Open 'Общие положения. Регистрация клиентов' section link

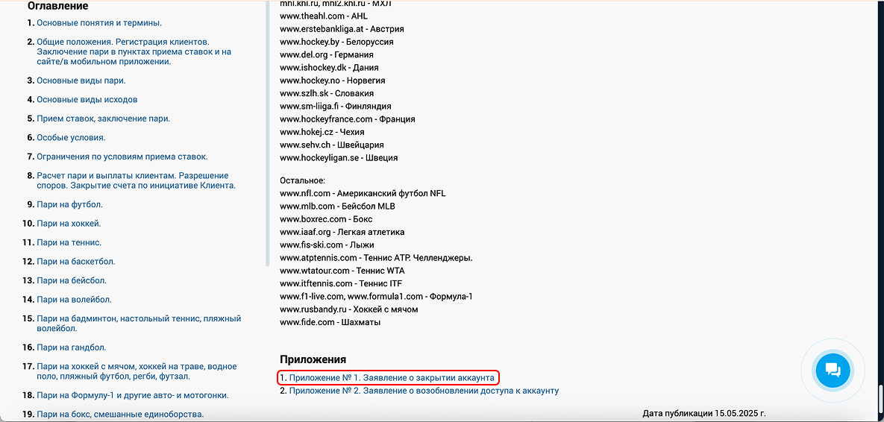(134, 52)
